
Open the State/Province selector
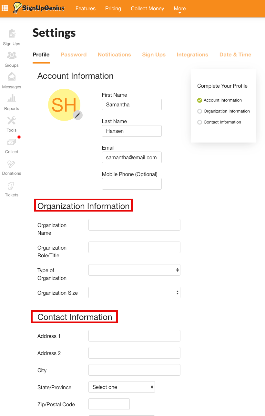[x=122, y=387]
